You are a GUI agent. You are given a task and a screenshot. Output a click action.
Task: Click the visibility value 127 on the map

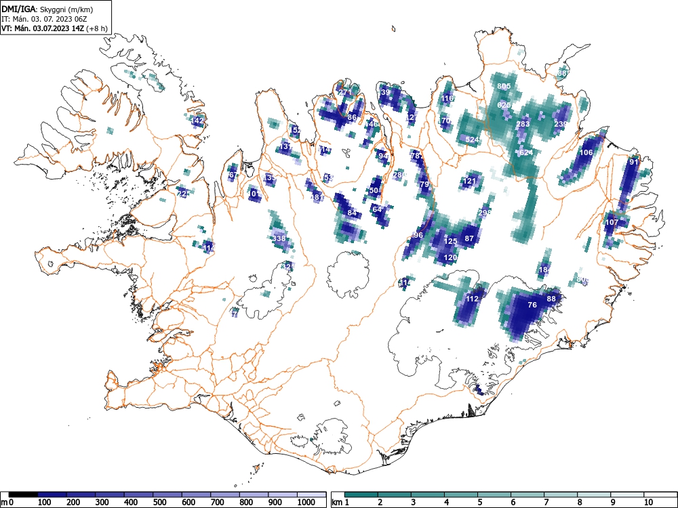point(412,117)
